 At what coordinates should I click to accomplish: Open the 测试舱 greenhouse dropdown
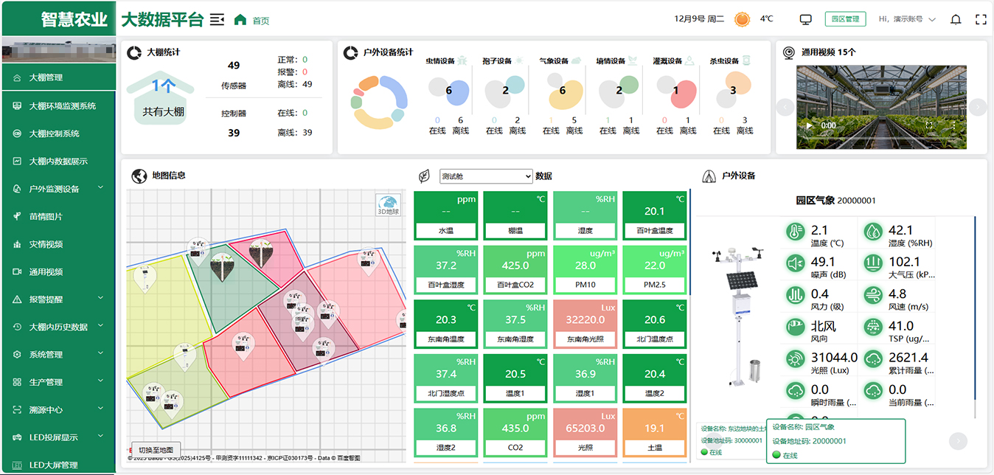pos(486,176)
